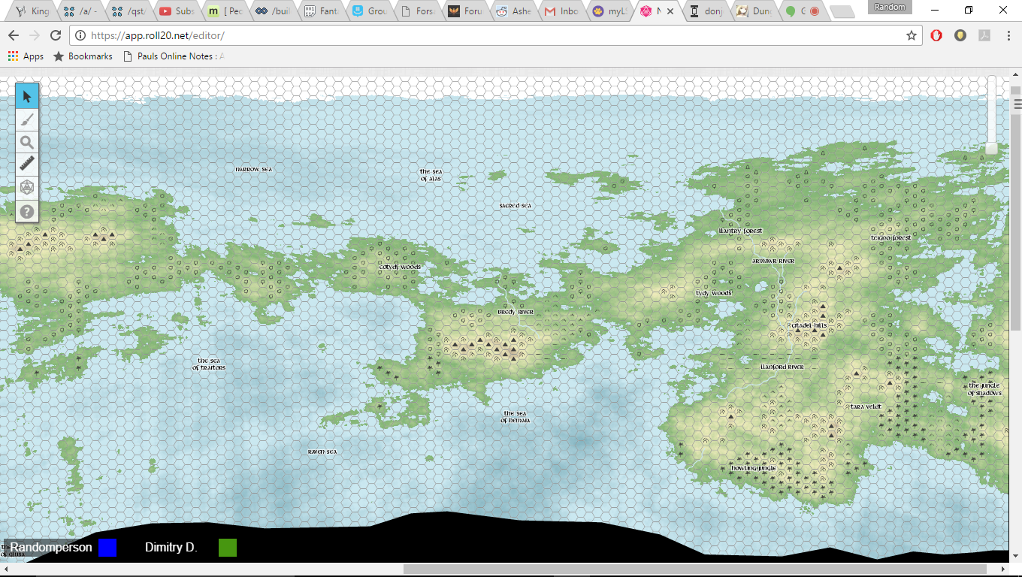
Task: Open the Bookmarks folder
Action: coord(83,56)
